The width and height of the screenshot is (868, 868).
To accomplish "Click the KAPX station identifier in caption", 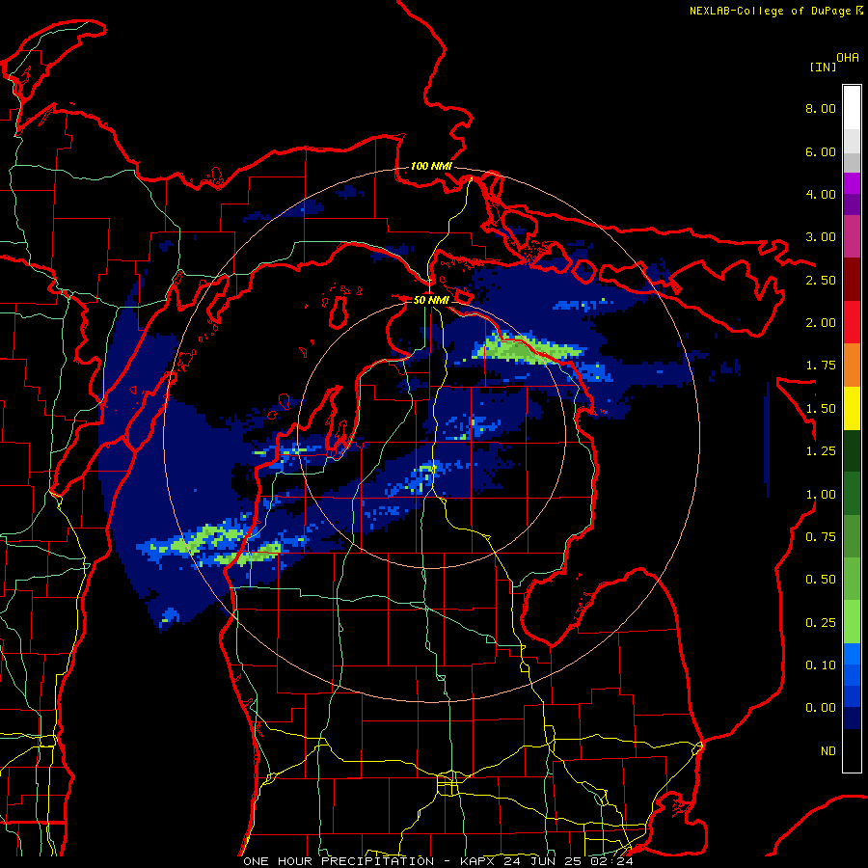I will [x=479, y=861].
